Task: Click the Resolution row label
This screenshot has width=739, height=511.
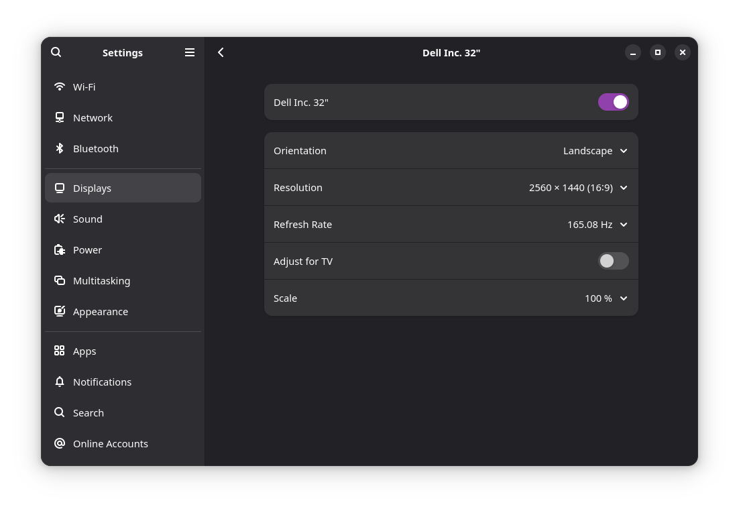Action: (298, 188)
